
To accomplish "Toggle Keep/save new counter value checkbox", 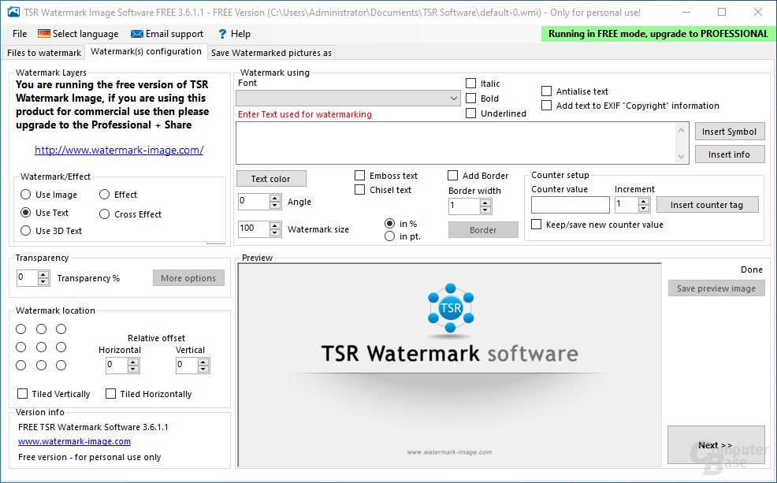I will 536,225.
